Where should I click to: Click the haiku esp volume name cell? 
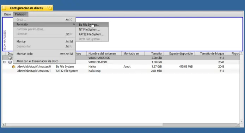[94, 71]
